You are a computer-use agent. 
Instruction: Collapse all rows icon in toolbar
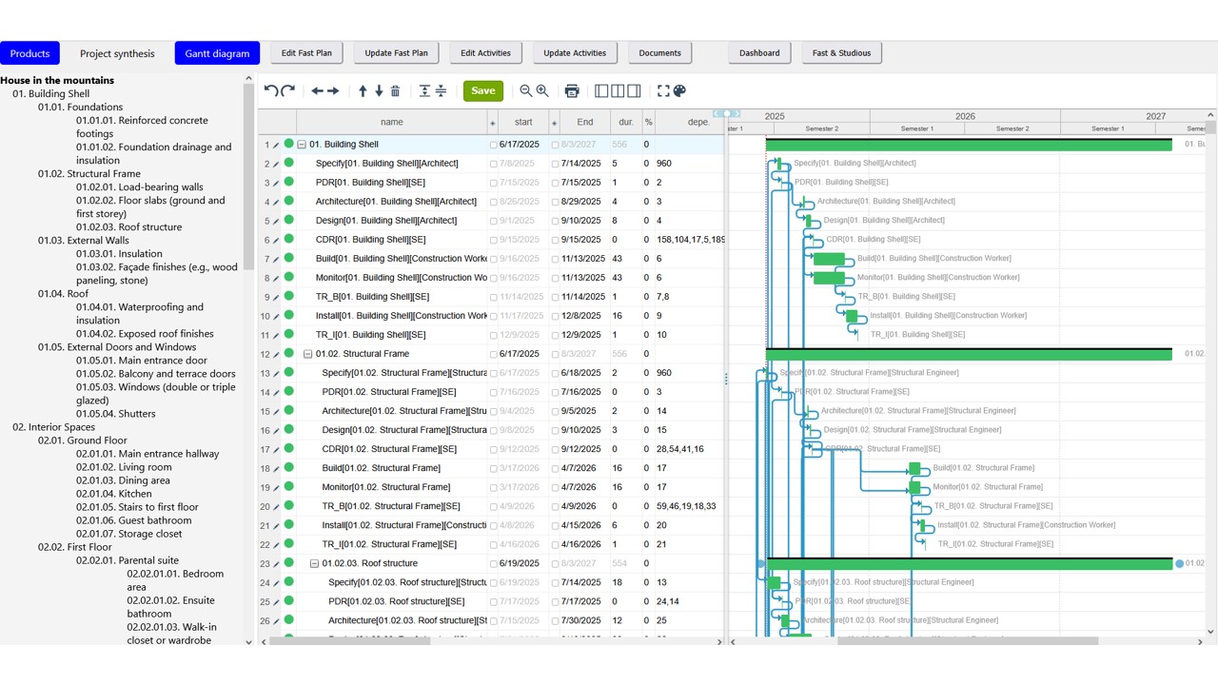coord(441,91)
